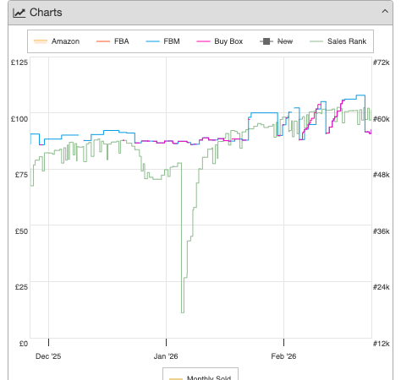Click the #60k rank axis label
This screenshot has height=380, width=401.
point(382,119)
